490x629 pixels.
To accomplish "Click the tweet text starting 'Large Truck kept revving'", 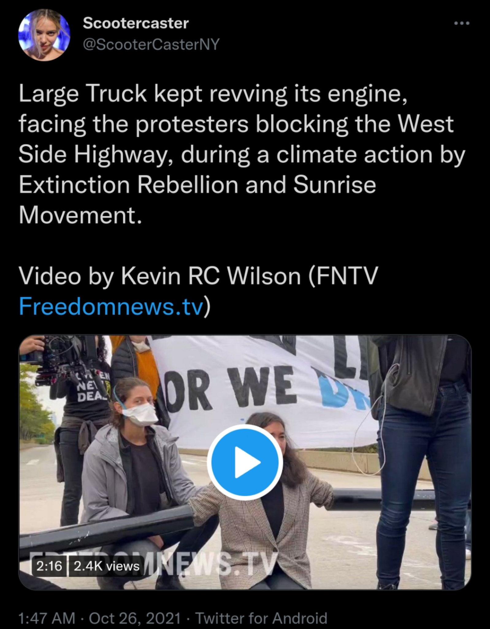I will click(242, 154).
